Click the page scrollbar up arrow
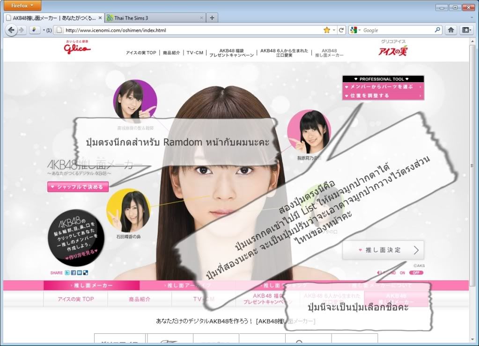The image size is (479, 346). (472, 42)
